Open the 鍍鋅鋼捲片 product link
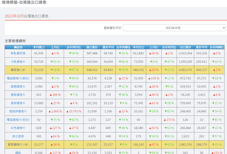 [18, 103]
